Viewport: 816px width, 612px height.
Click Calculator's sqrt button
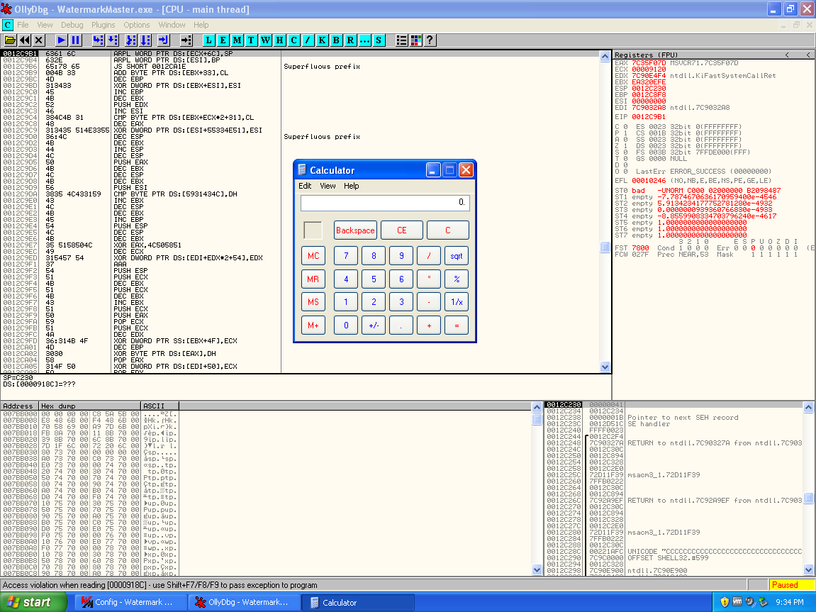[457, 255]
